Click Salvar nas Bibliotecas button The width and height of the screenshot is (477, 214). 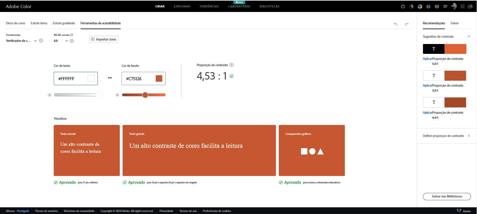tap(447, 196)
